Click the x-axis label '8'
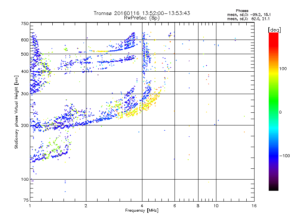 click(198, 206)
